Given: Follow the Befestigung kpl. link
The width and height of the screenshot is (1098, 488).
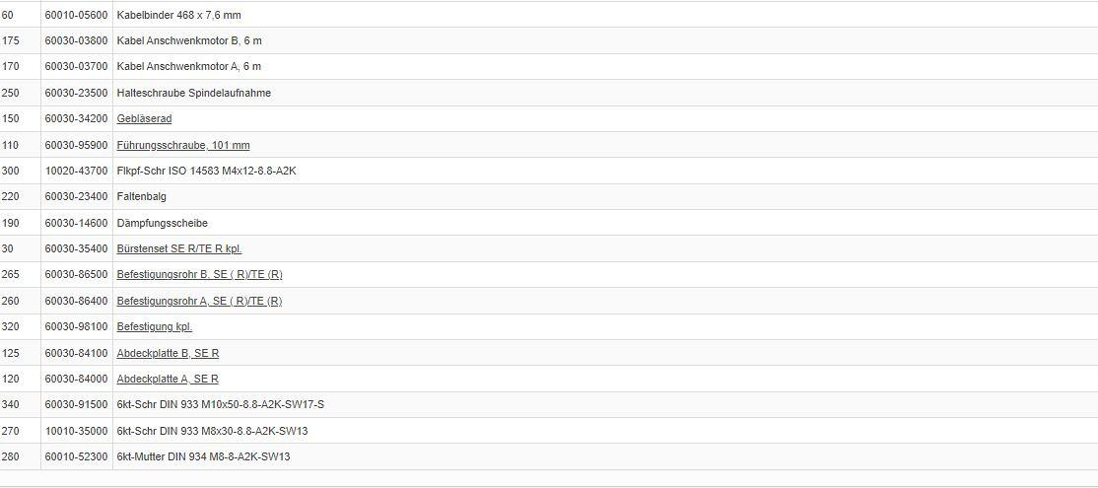Looking at the screenshot, I should 154,326.
